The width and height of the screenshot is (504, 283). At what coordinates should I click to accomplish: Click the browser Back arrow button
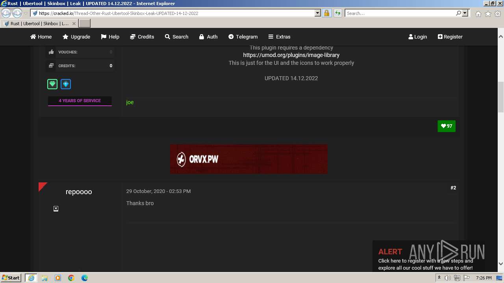pos(6,13)
